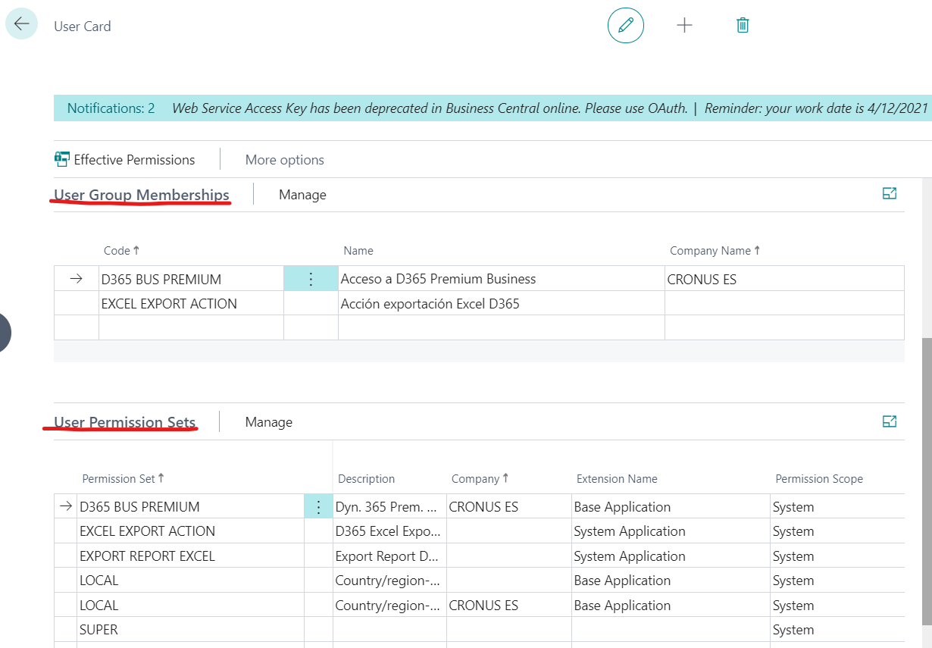
Task: Collapse the User Group Memberships section header
Action: [142, 195]
